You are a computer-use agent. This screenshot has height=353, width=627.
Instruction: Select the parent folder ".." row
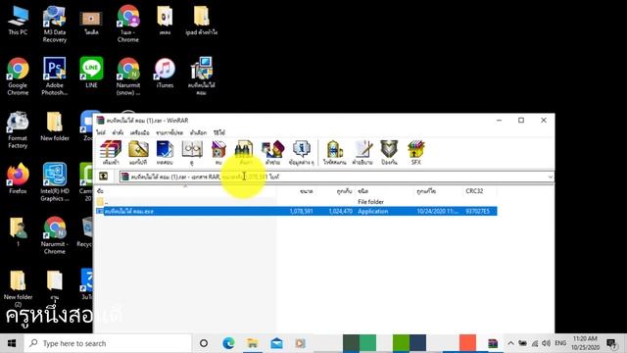pyautogui.click(x=296, y=202)
